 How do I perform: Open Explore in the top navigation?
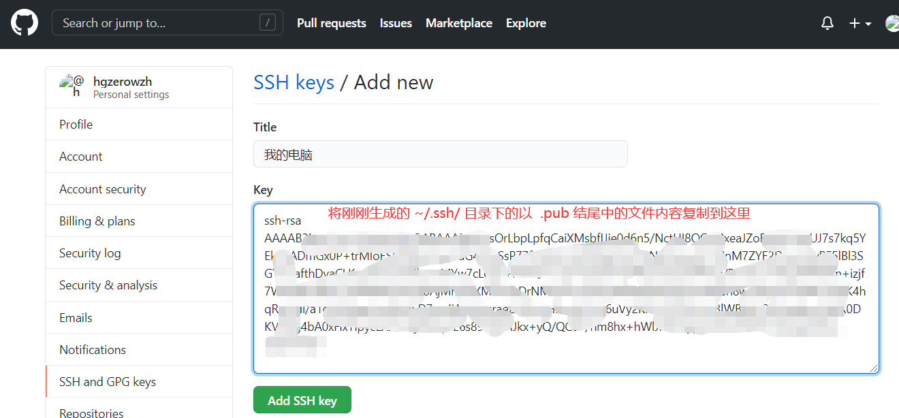526,23
